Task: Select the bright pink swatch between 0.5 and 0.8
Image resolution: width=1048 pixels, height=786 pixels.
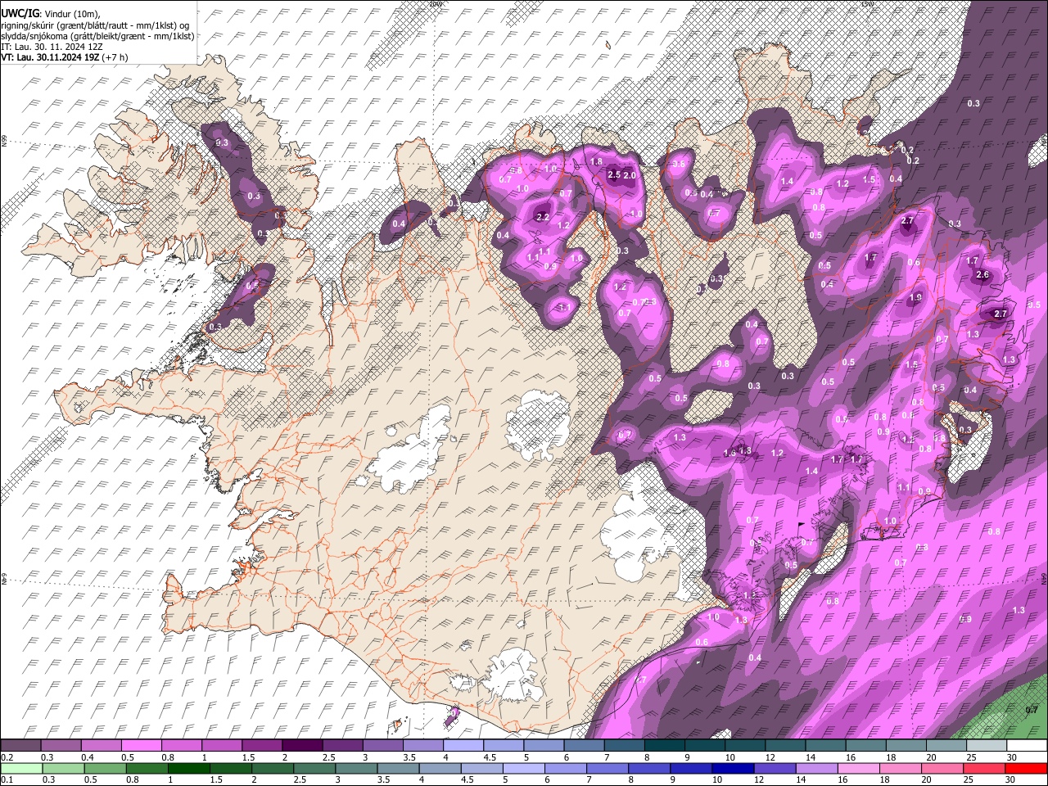Action: (142, 746)
